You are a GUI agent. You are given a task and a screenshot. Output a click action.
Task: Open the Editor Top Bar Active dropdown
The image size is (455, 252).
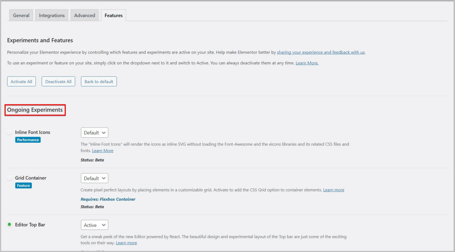coord(94,225)
